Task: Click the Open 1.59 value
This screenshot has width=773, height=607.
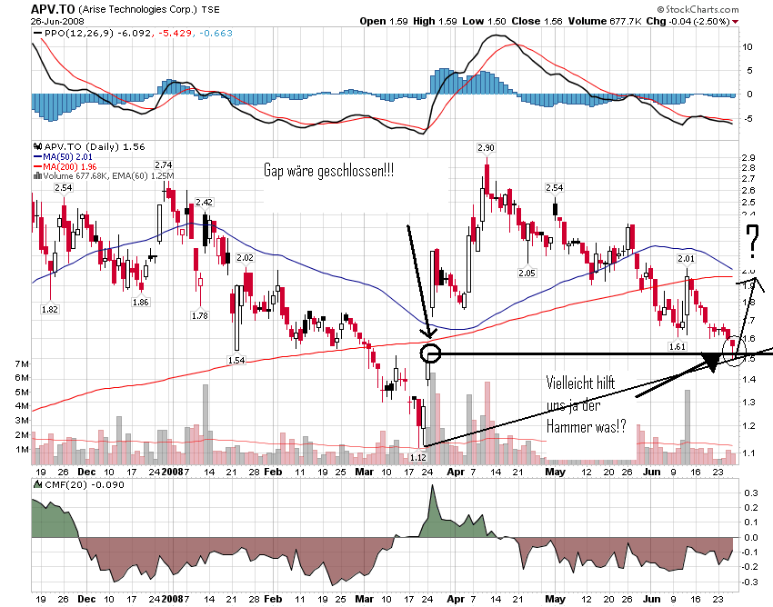Action: (384, 21)
